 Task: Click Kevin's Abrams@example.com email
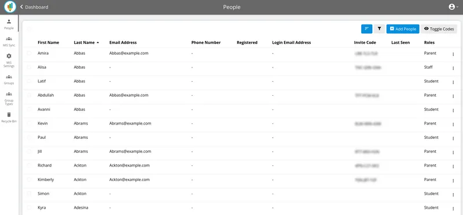(130, 123)
